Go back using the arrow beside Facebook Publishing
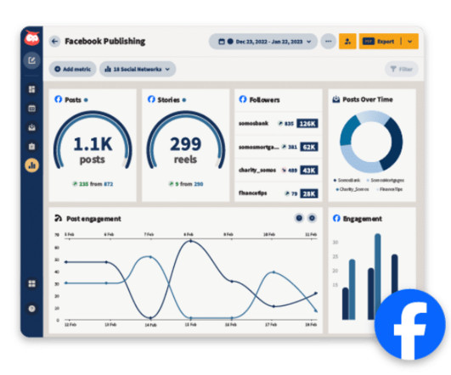The image size is (451, 375). click(54, 42)
